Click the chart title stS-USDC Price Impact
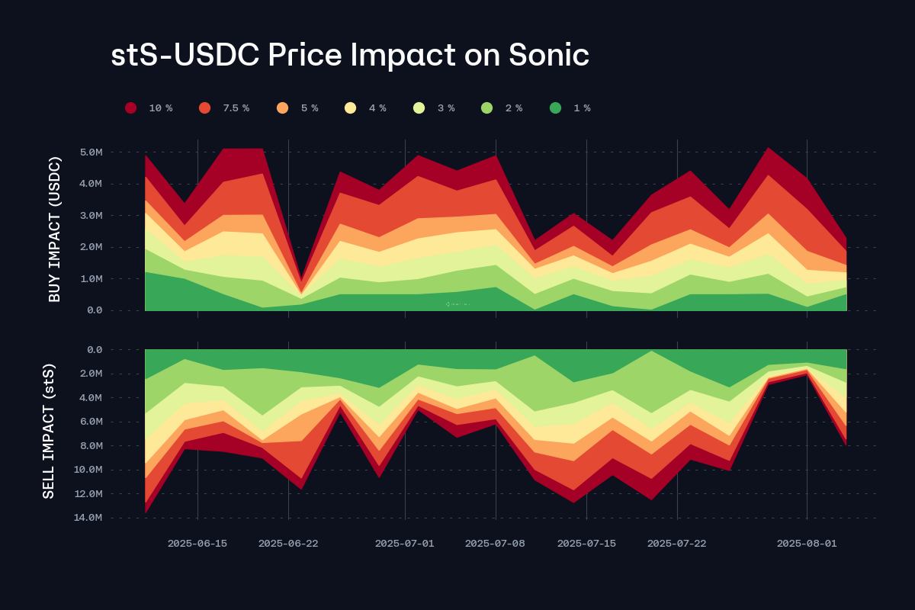Image resolution: width=915 pixels, height=610 pixels. (x=350, y=56)
